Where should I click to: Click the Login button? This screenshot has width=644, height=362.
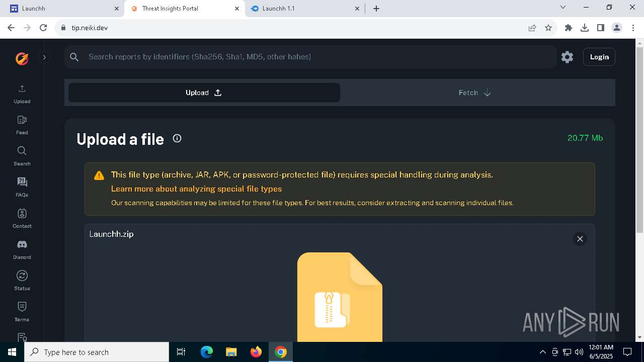[x=599, y=57]
